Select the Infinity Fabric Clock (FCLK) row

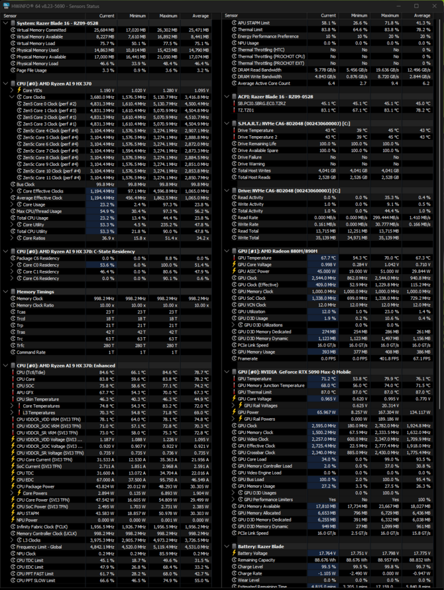coord(106,527)
